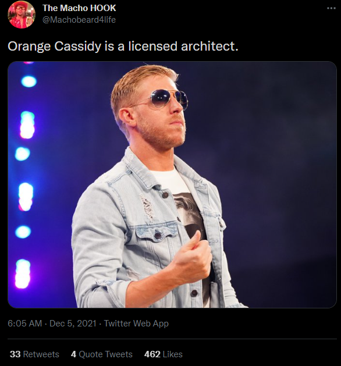
Task: Click the Dec 5, 2021 date
Action: [x=73, y=324]
